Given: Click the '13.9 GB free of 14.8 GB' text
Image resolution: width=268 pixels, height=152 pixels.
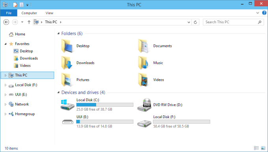Looking at the screenshot, I should [94, 126].
